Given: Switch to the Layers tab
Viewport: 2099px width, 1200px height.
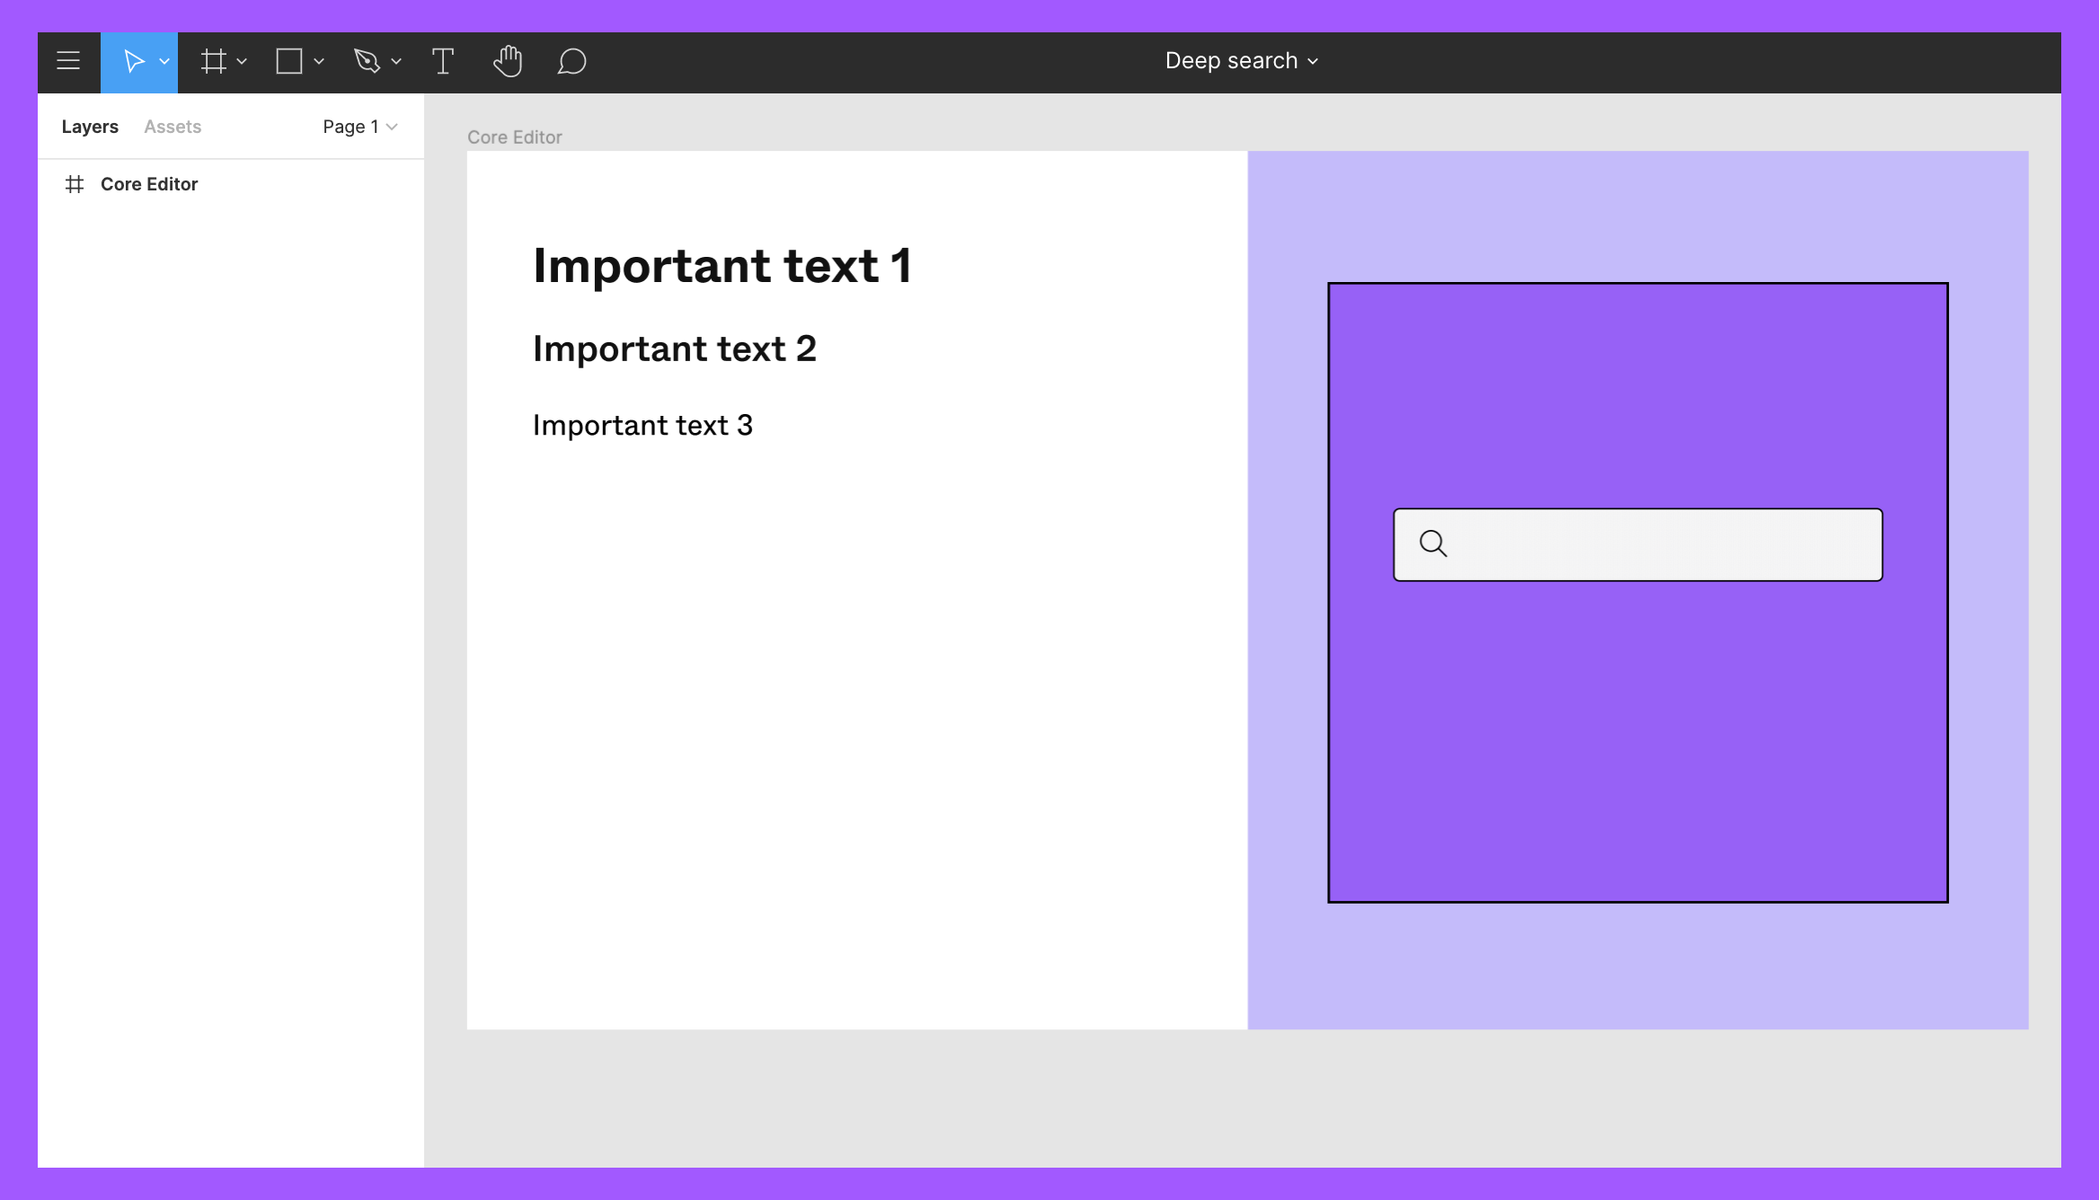Looking at the screenshot, I should [x=90, y=127].
